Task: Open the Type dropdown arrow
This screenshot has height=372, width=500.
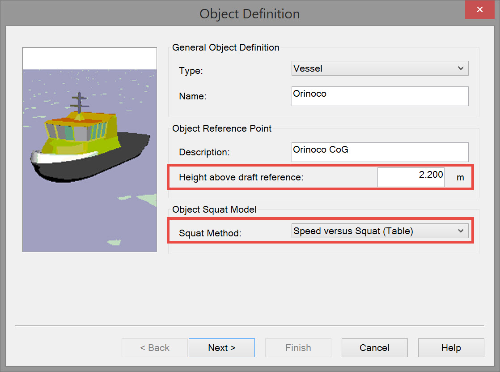Action: pyautogui.click(x=461, y=68)
